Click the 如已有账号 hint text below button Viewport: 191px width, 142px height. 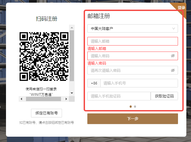[47, 123]
